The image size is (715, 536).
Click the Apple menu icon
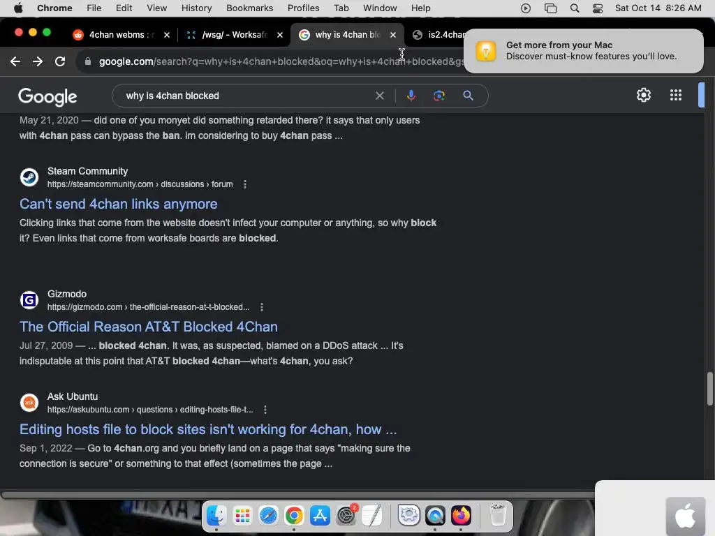click(x=18, y=8)
